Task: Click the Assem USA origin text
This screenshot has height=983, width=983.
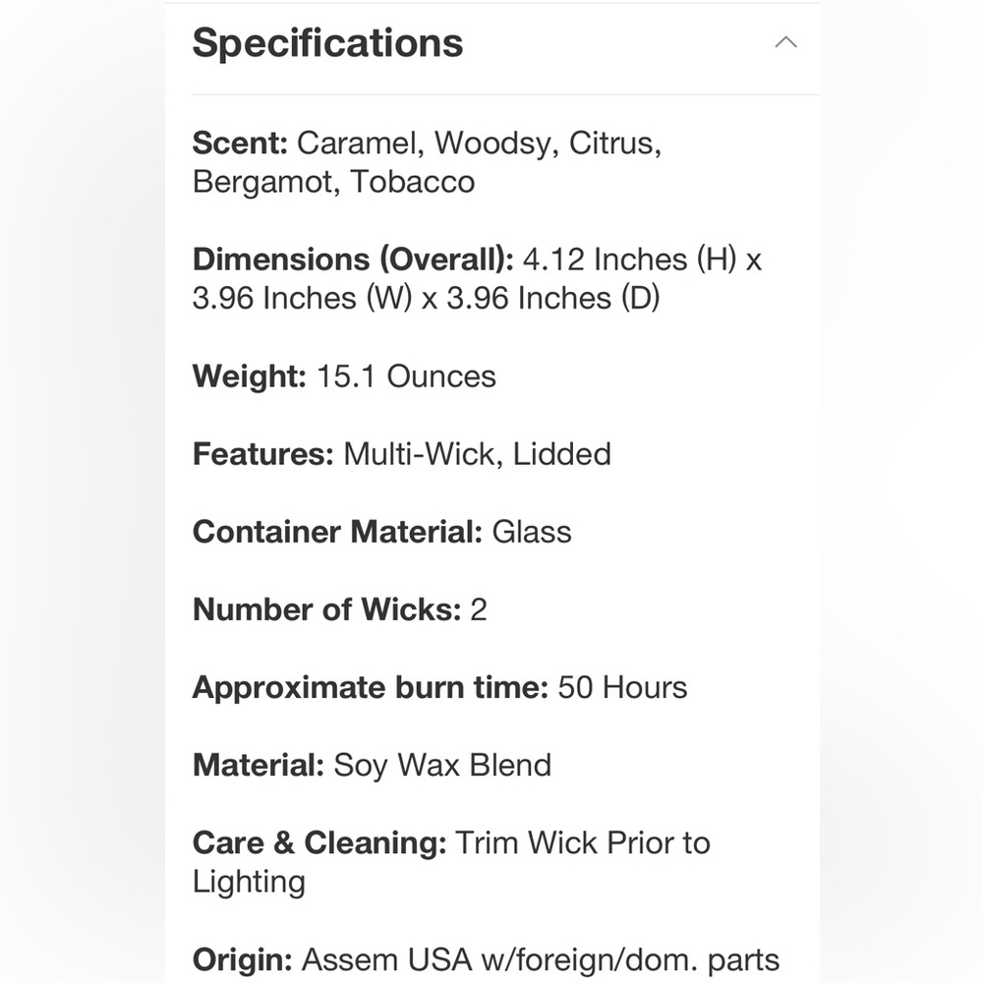Action: pos(386,959)
